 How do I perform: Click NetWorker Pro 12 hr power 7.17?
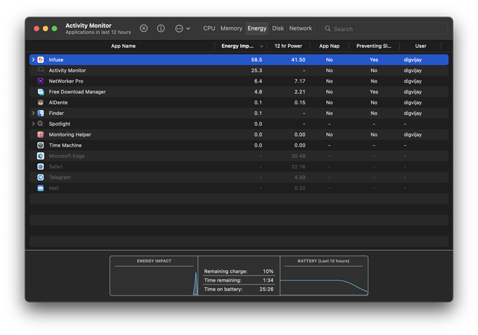pyautogui.click(x=300, y=81)
